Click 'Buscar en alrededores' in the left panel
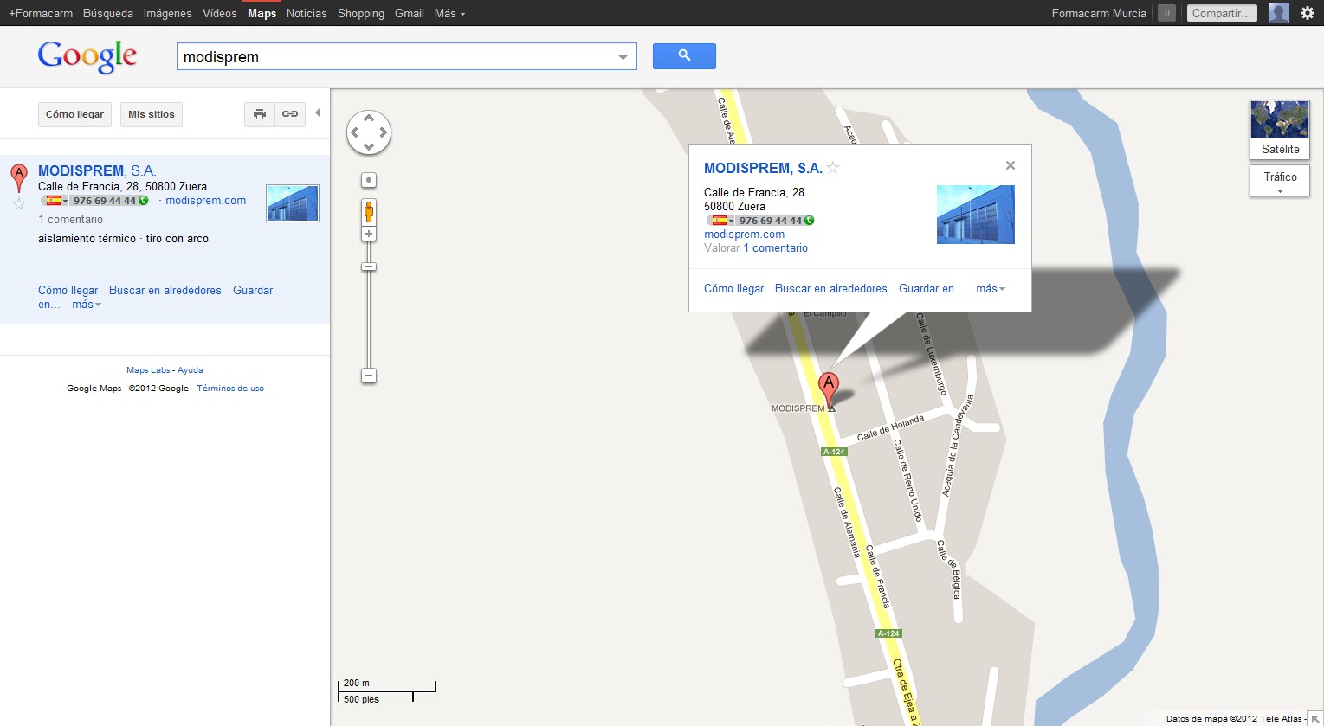 click(x=165, y=291)
